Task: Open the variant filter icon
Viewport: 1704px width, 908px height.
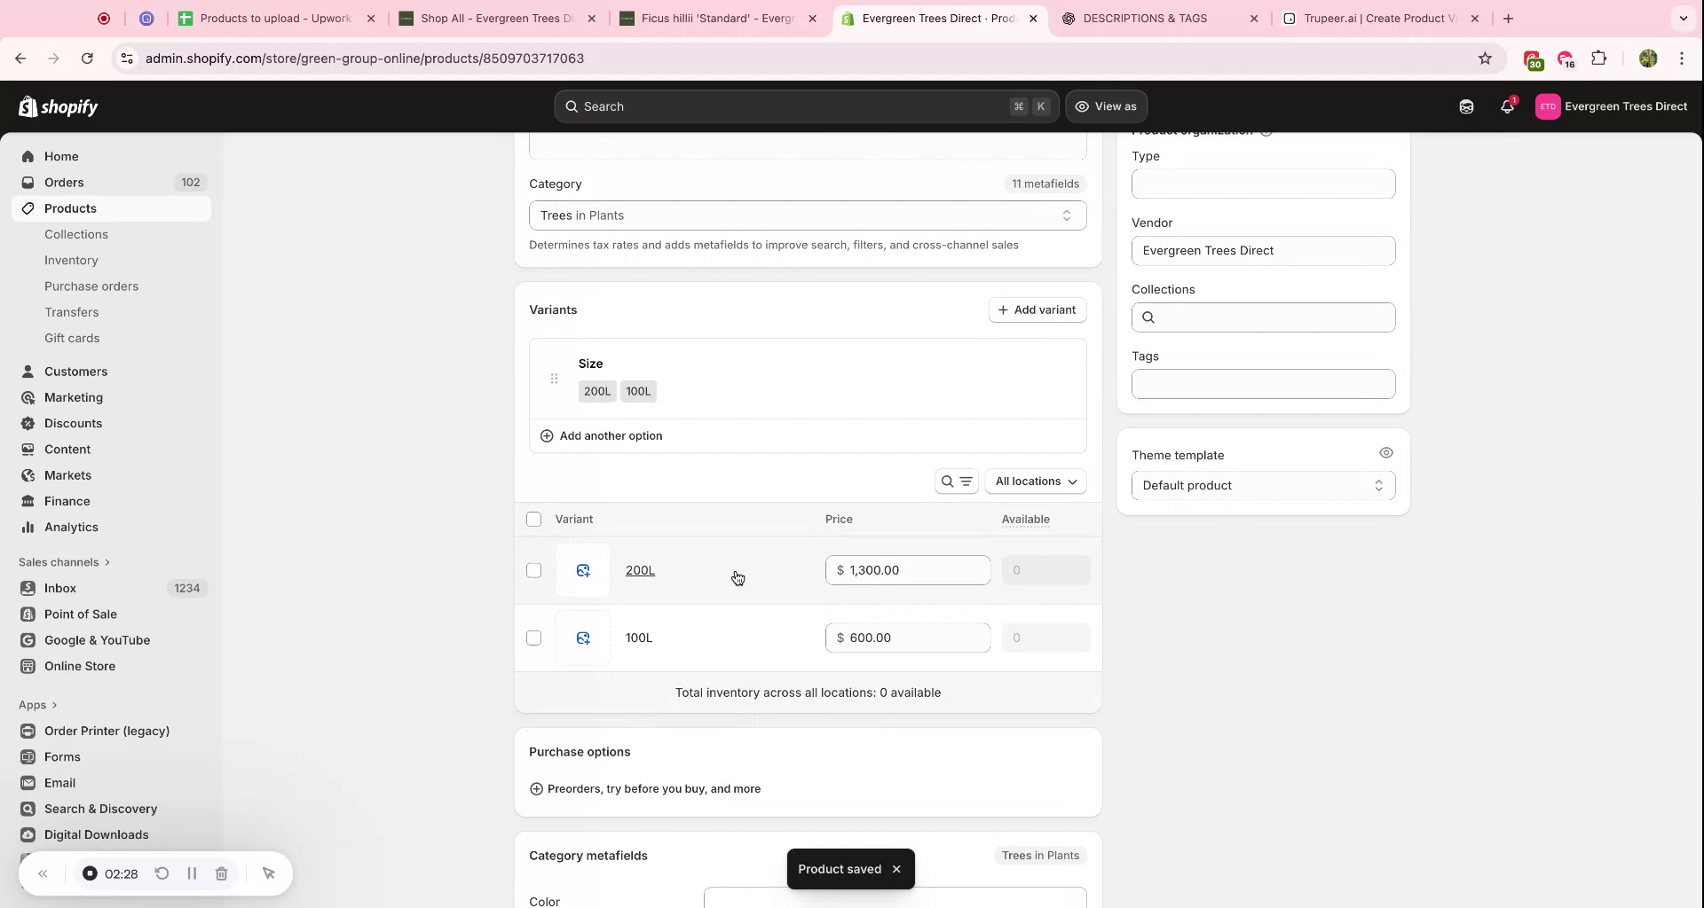Action: click(x=966, y=481)
